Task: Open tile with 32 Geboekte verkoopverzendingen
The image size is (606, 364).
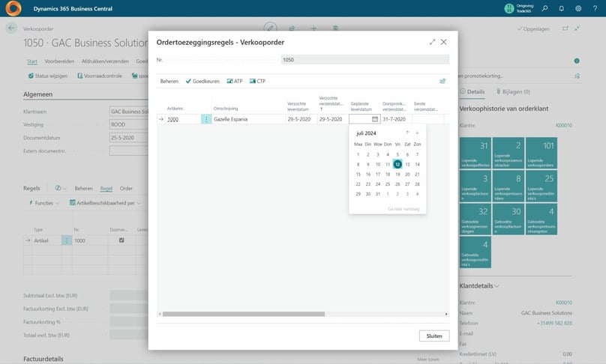Action: pyautogui.click(x=475, y=219)
